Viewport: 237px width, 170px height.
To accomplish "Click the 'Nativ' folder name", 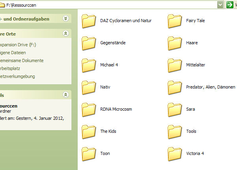I will click(x=105, y=87).
